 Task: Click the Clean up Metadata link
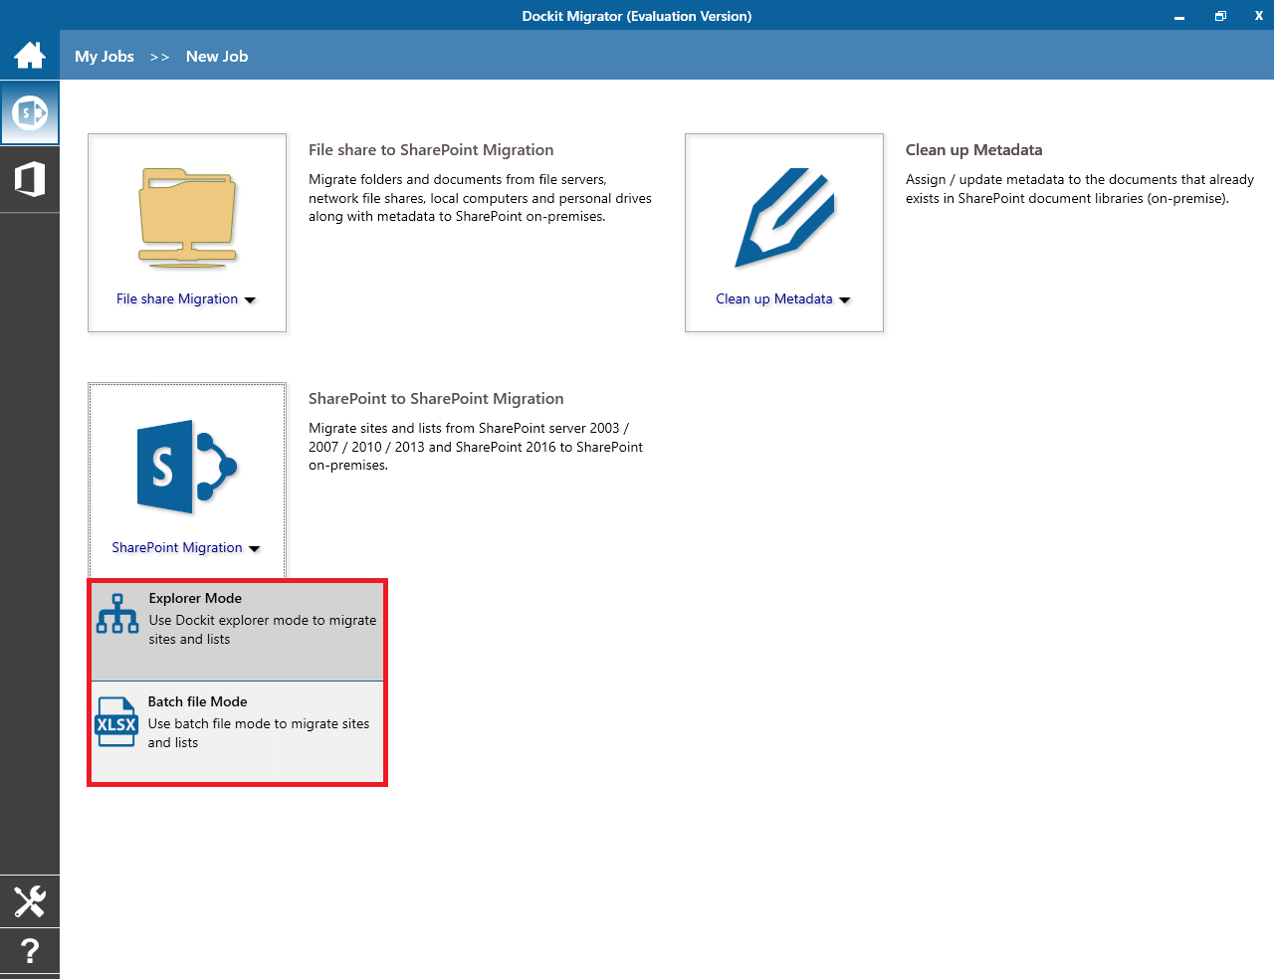773,298
